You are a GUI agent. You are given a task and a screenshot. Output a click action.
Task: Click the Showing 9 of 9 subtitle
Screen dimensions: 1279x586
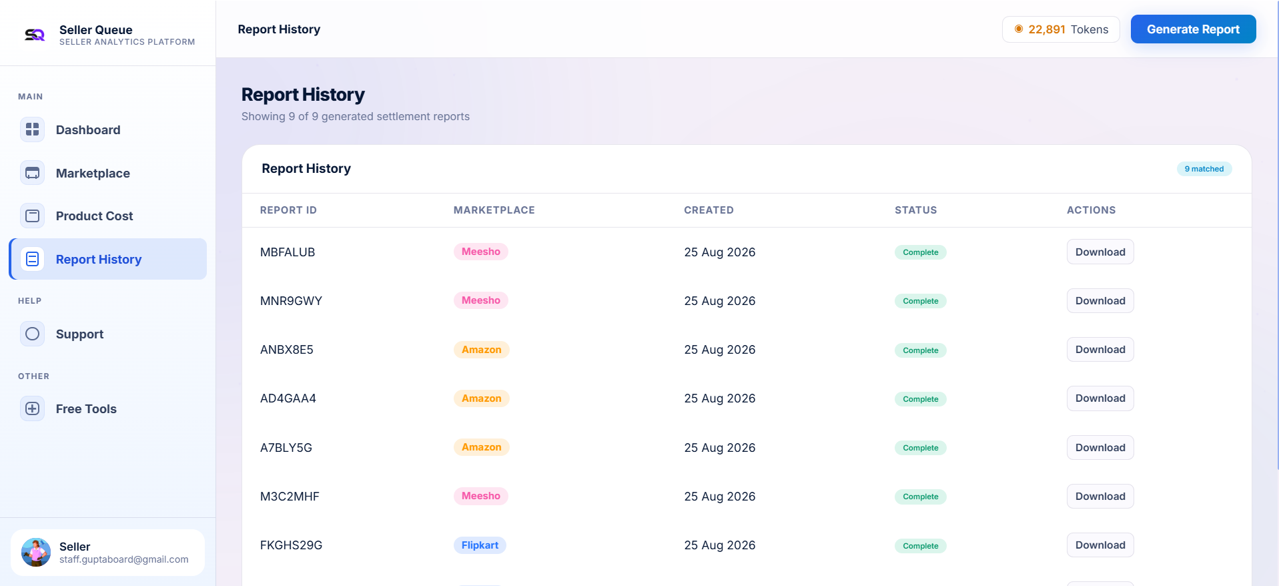pos(356,116)
